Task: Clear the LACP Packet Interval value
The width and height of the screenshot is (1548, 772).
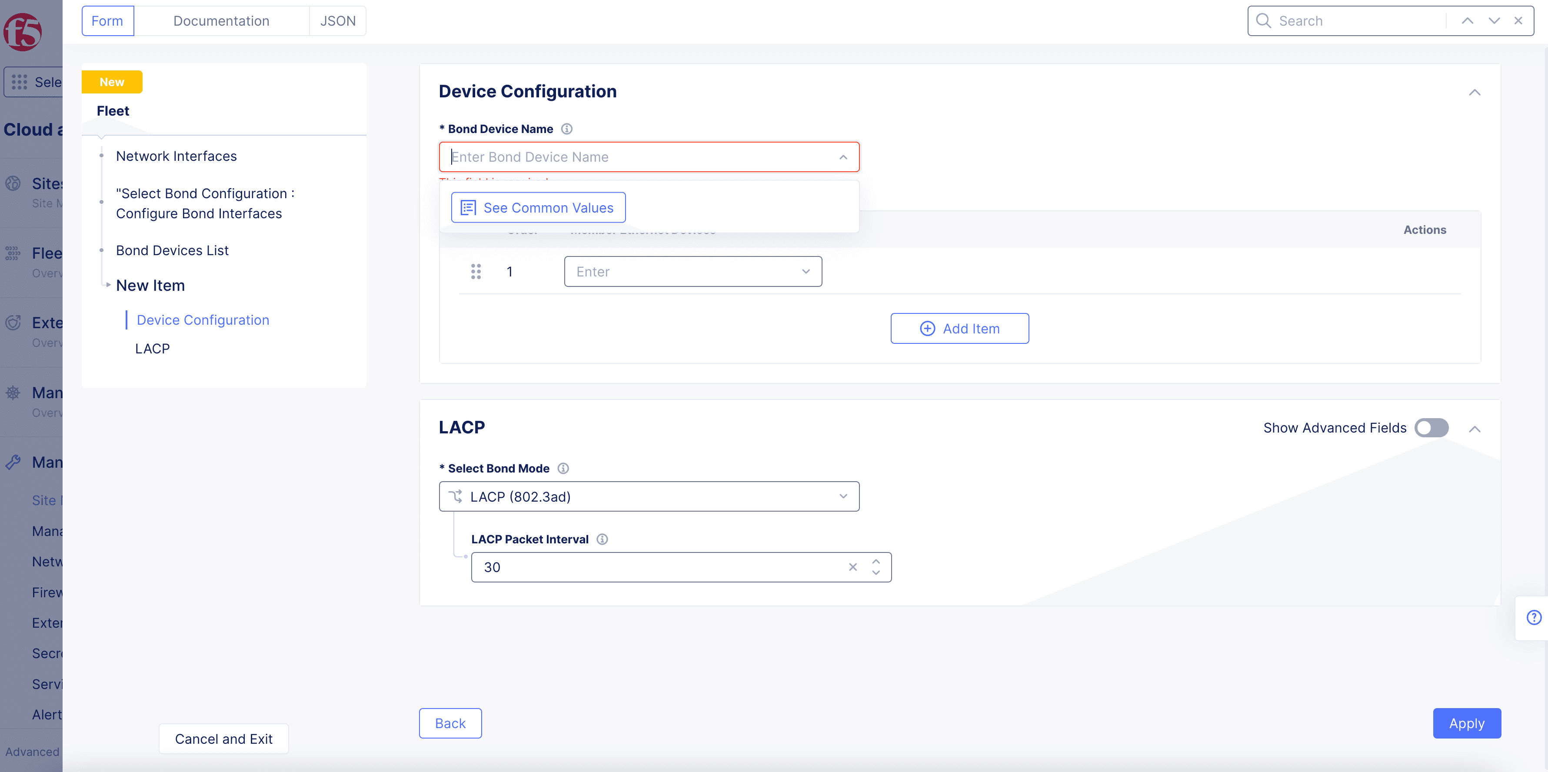Action: [x=853, y=567]
